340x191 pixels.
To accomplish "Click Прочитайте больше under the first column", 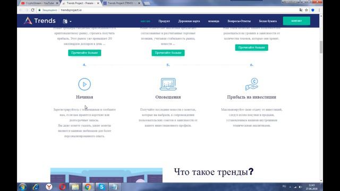I will click(84, 53).
